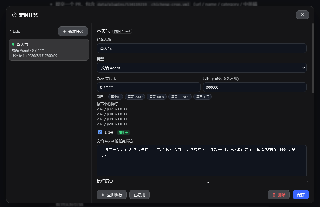This screenshot has height=207, width=320.
Task: Click the 交给 Agent tag beside title
Action: [x=122, y=31]
